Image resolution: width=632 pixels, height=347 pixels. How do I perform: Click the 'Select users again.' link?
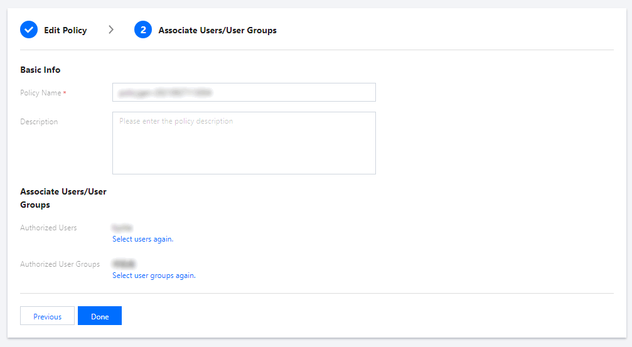point(142,239)
